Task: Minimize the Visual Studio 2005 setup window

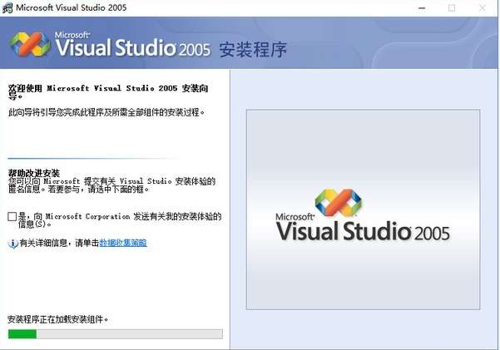Action: pyautogui.click(x=422, y=8)
